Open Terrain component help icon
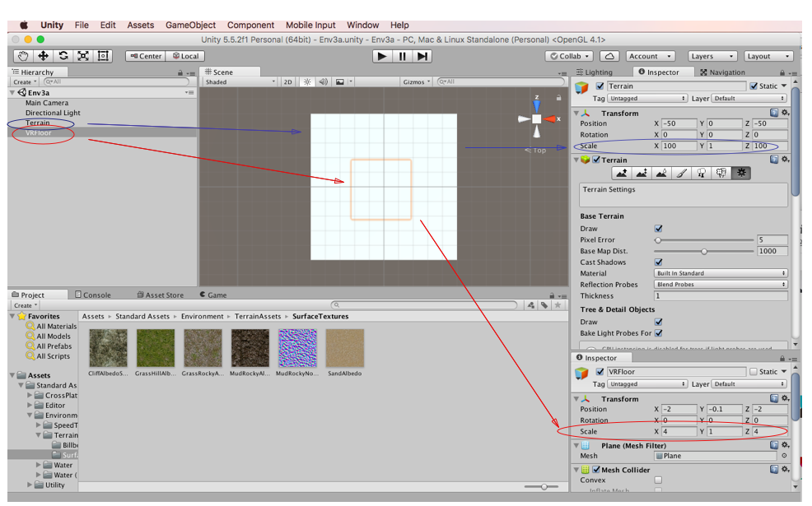 tap(773, 160)
